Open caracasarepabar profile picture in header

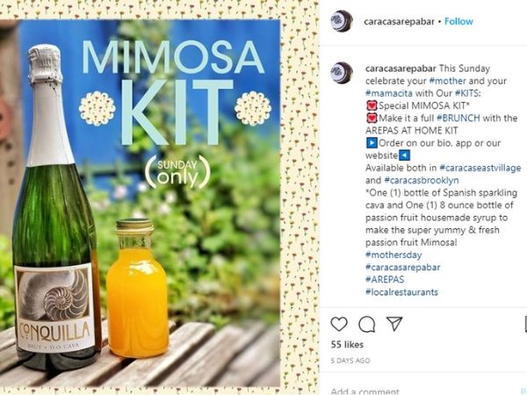pyautogui.click(x=342, y=21)
